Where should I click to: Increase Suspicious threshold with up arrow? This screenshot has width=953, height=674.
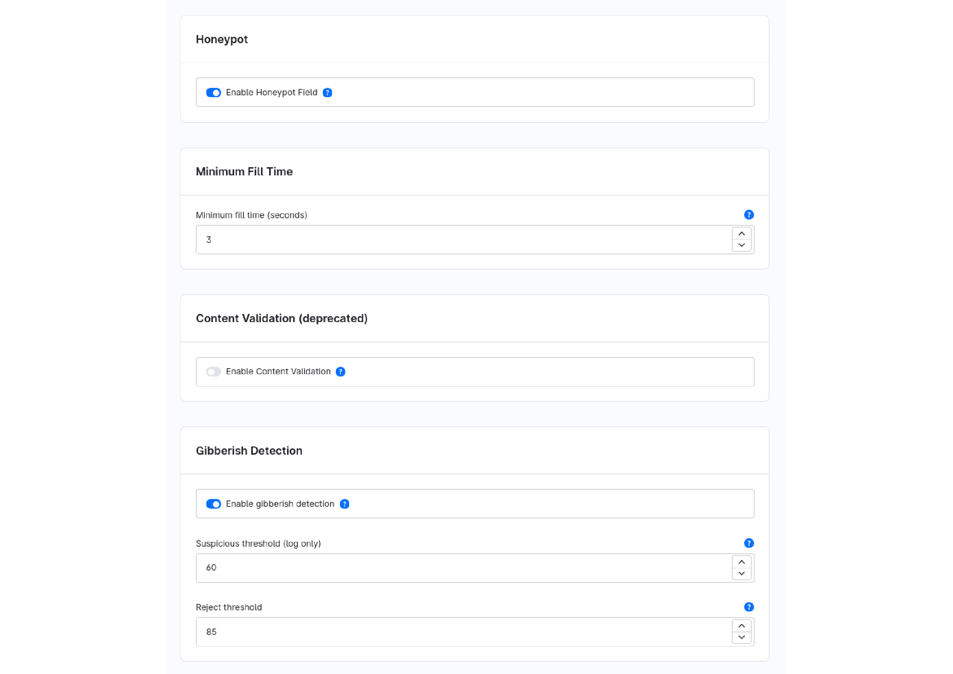click(x=741, y=562)
